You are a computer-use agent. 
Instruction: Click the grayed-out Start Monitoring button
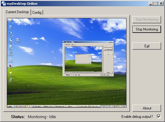click(x=147, y=20)
